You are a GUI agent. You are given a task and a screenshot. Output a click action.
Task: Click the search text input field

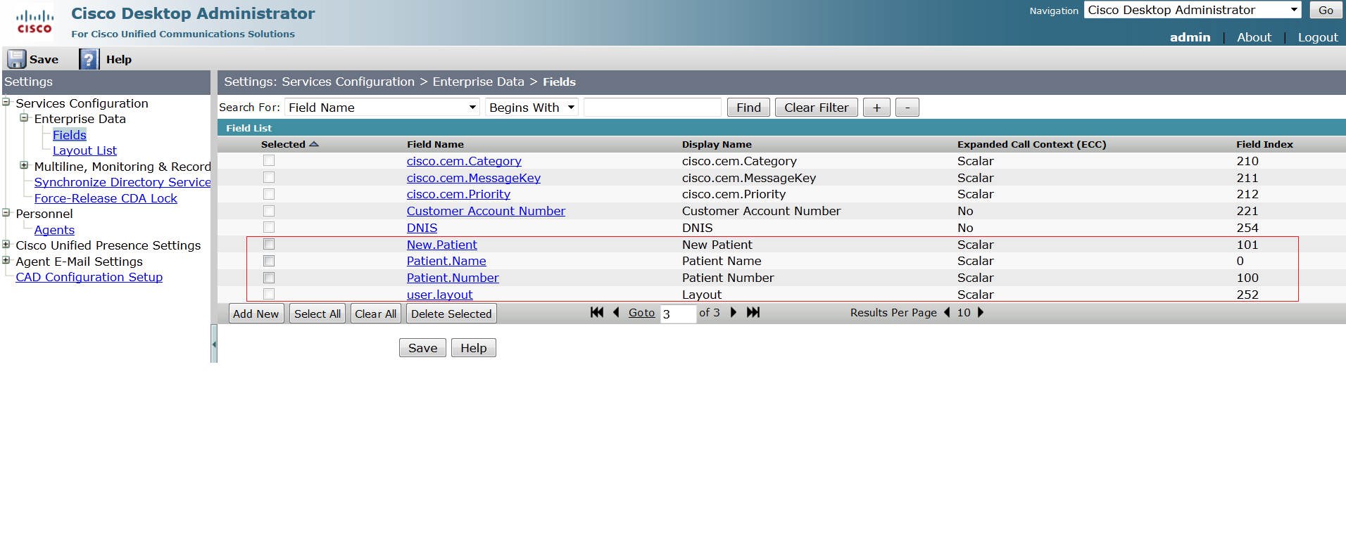click(x=653, y=108)
